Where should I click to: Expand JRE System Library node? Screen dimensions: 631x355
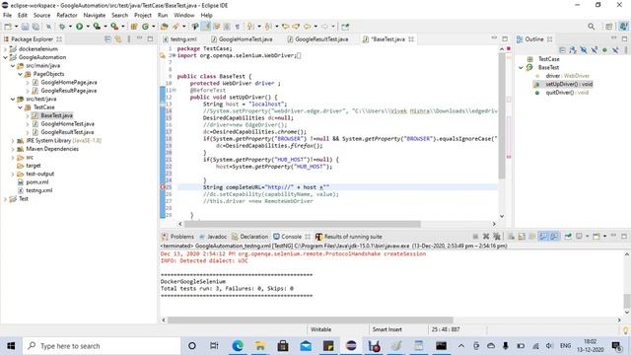[13, 141]
